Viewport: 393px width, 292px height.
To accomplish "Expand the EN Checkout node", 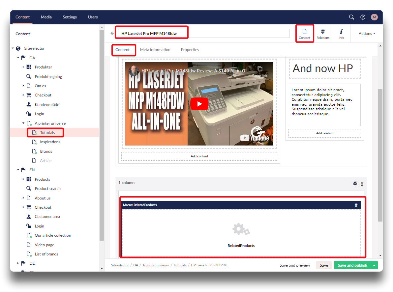I will [x=23, y=207].
